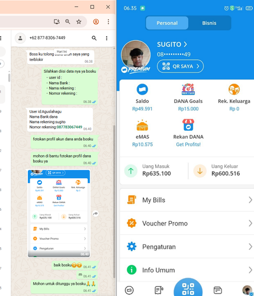The image size is (254, 296).
Task: Open activity history icon in bottom bar
Action: (x=159, y=290)
